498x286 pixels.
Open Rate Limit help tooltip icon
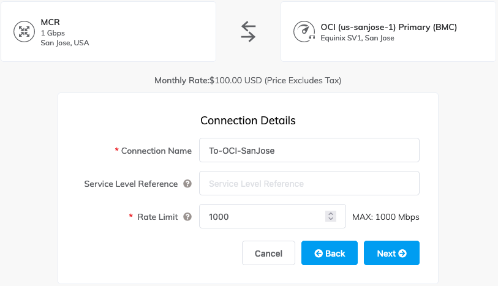(x=187, y=217)
